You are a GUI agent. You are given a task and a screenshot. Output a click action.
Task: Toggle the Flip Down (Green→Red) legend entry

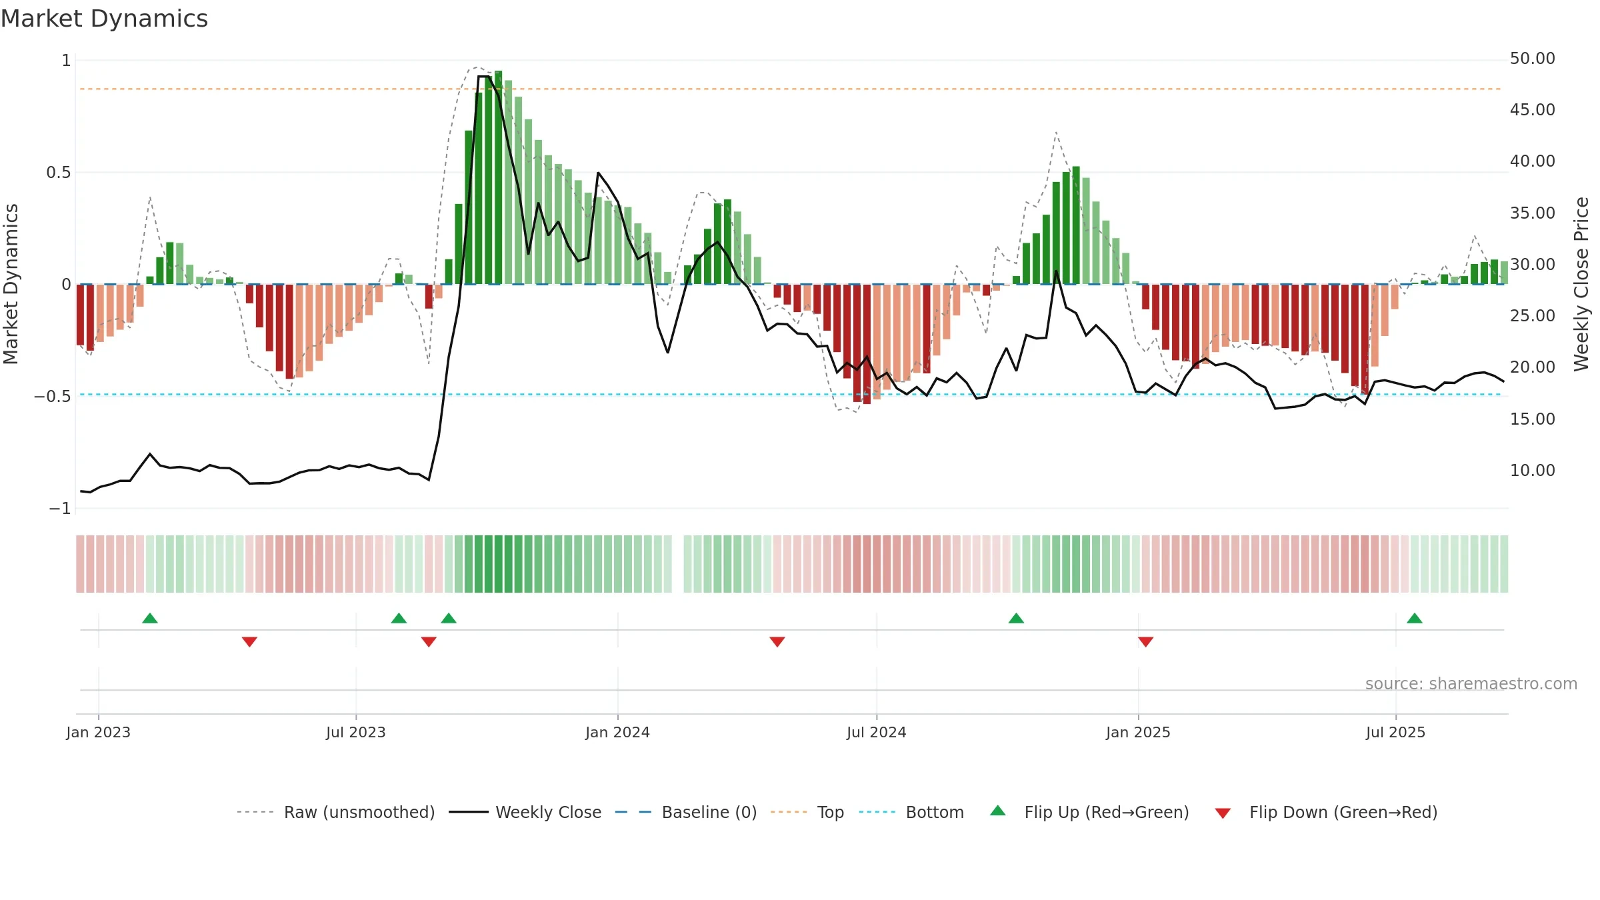(x=1326, y=812)
